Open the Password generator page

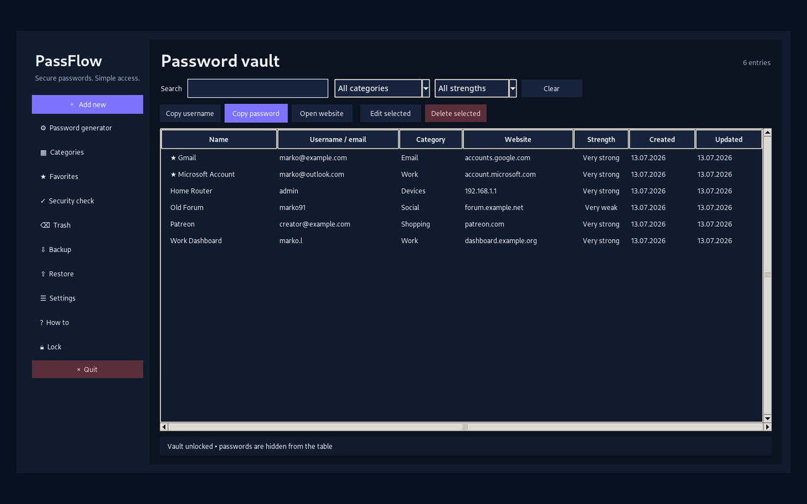point(88,128)
